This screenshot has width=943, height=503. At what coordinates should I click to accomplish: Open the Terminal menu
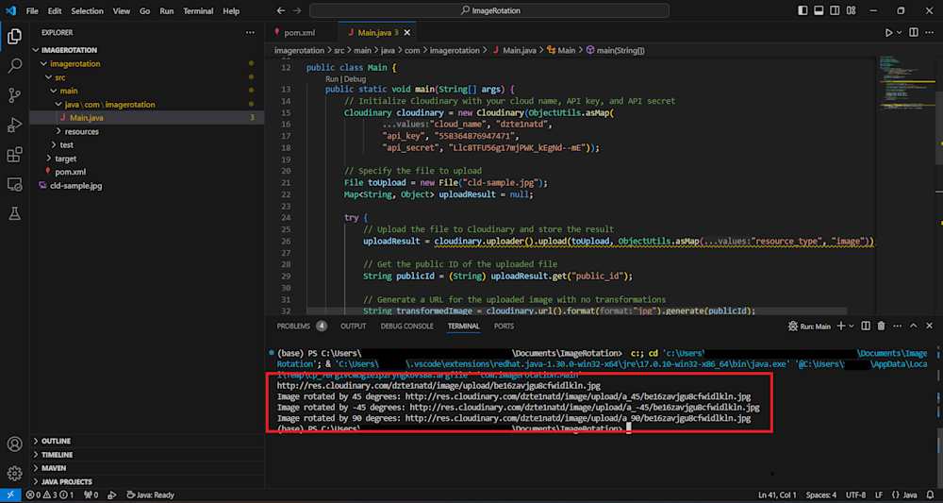click(198, 11)
